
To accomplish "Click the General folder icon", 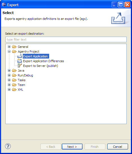I will [14, 47].
